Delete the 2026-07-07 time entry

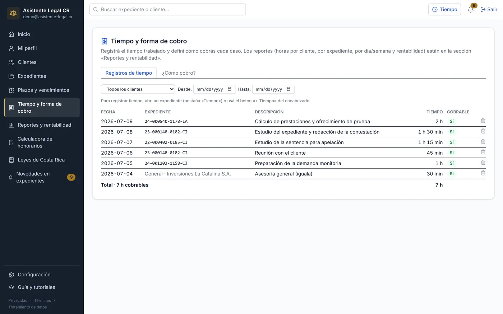(483, 142)
